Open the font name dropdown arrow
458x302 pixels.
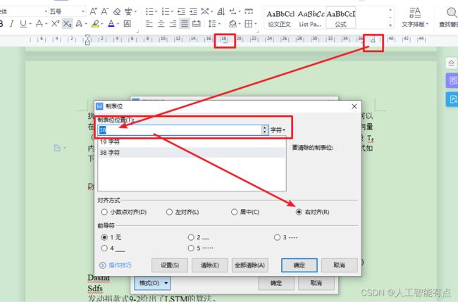46,11
